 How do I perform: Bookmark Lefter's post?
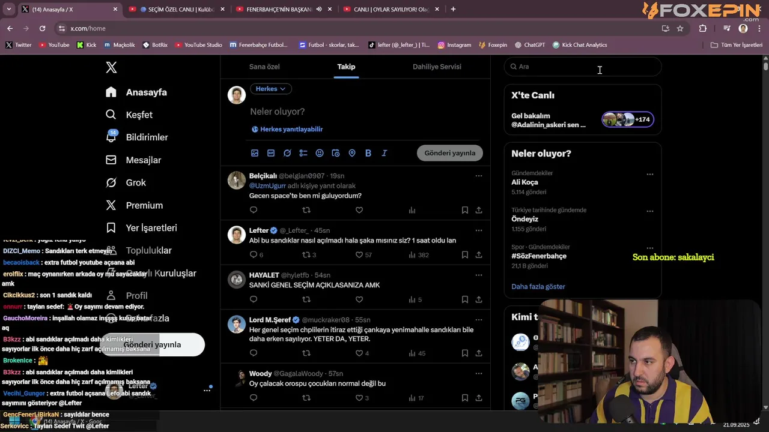pos(465,255)
